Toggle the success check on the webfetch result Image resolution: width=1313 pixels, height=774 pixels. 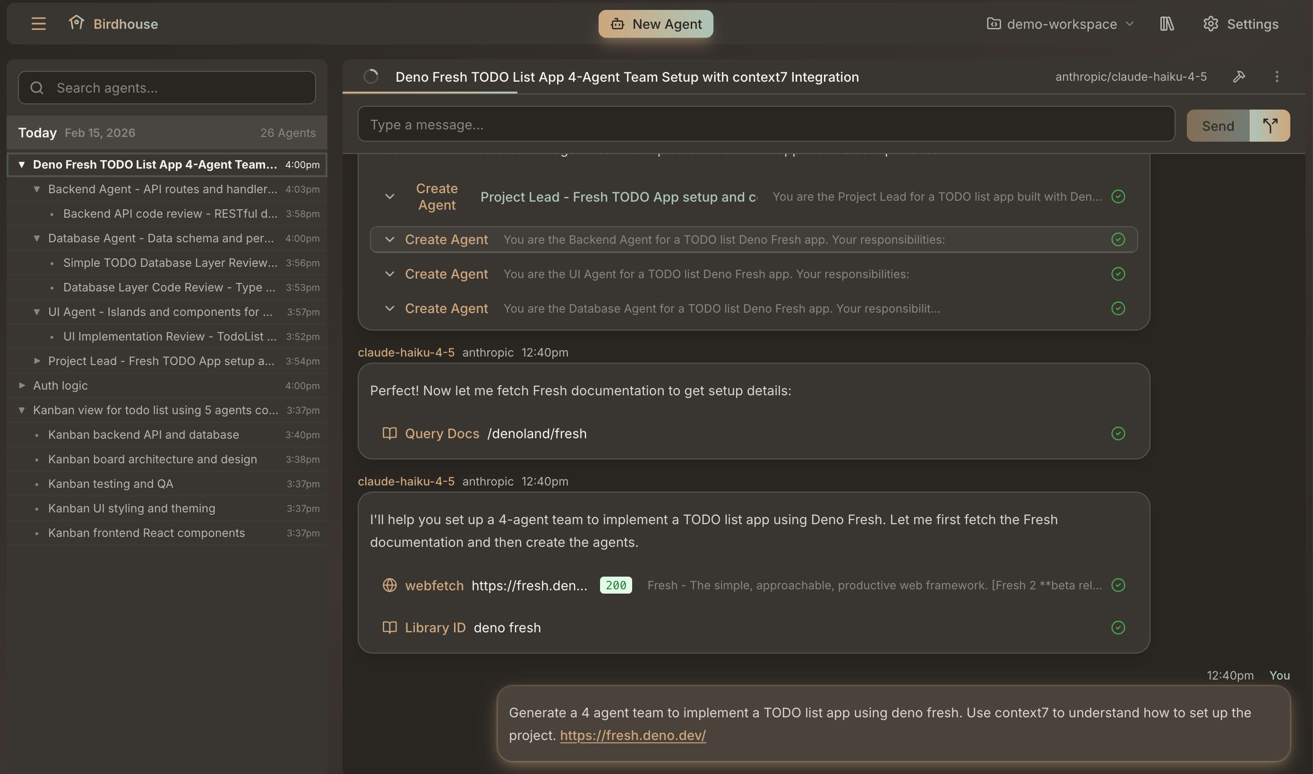[x=1118, y=585]
